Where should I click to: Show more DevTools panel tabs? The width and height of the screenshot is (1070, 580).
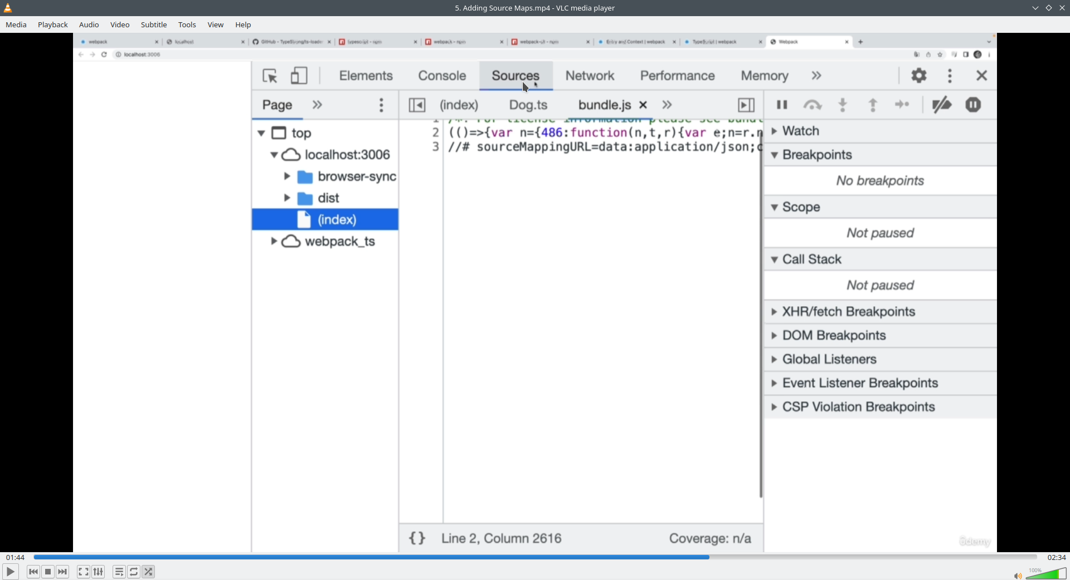(x=816, y=76)
